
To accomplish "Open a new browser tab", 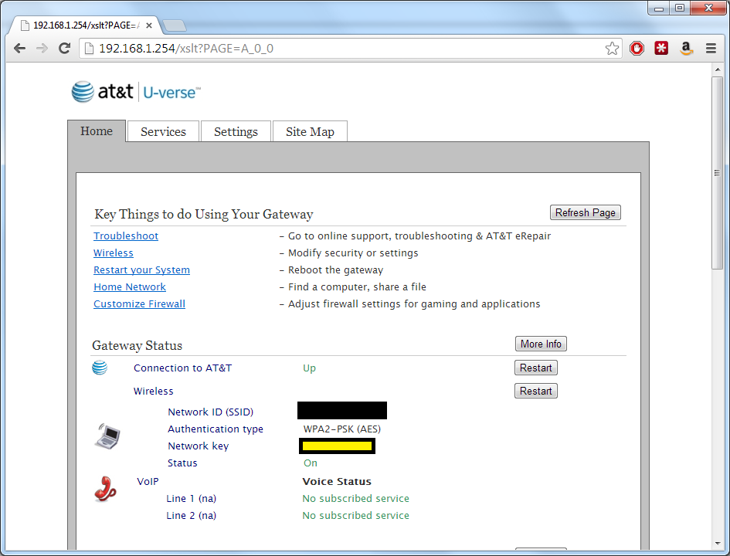I will [175, 25].
